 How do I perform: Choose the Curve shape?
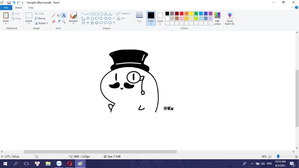88,14
